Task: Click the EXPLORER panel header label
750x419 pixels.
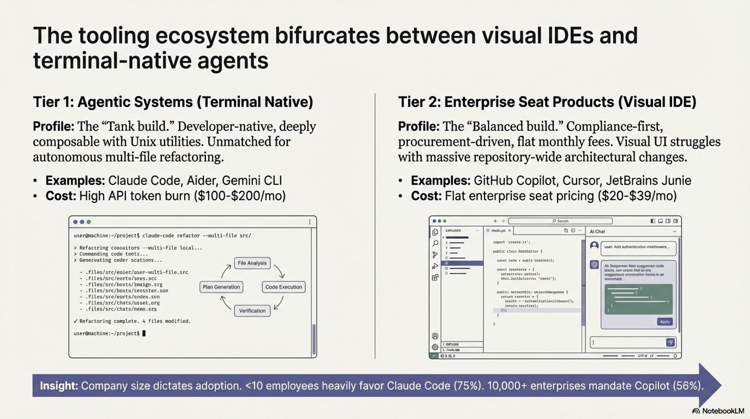Action: click(x=453, y=231)
